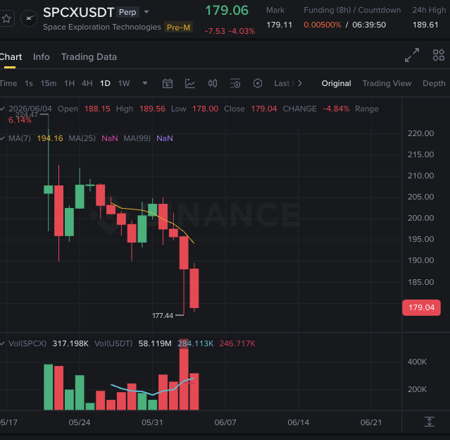Click the MA(99) indicator label
Screen dimensions: 450x440
137,138
